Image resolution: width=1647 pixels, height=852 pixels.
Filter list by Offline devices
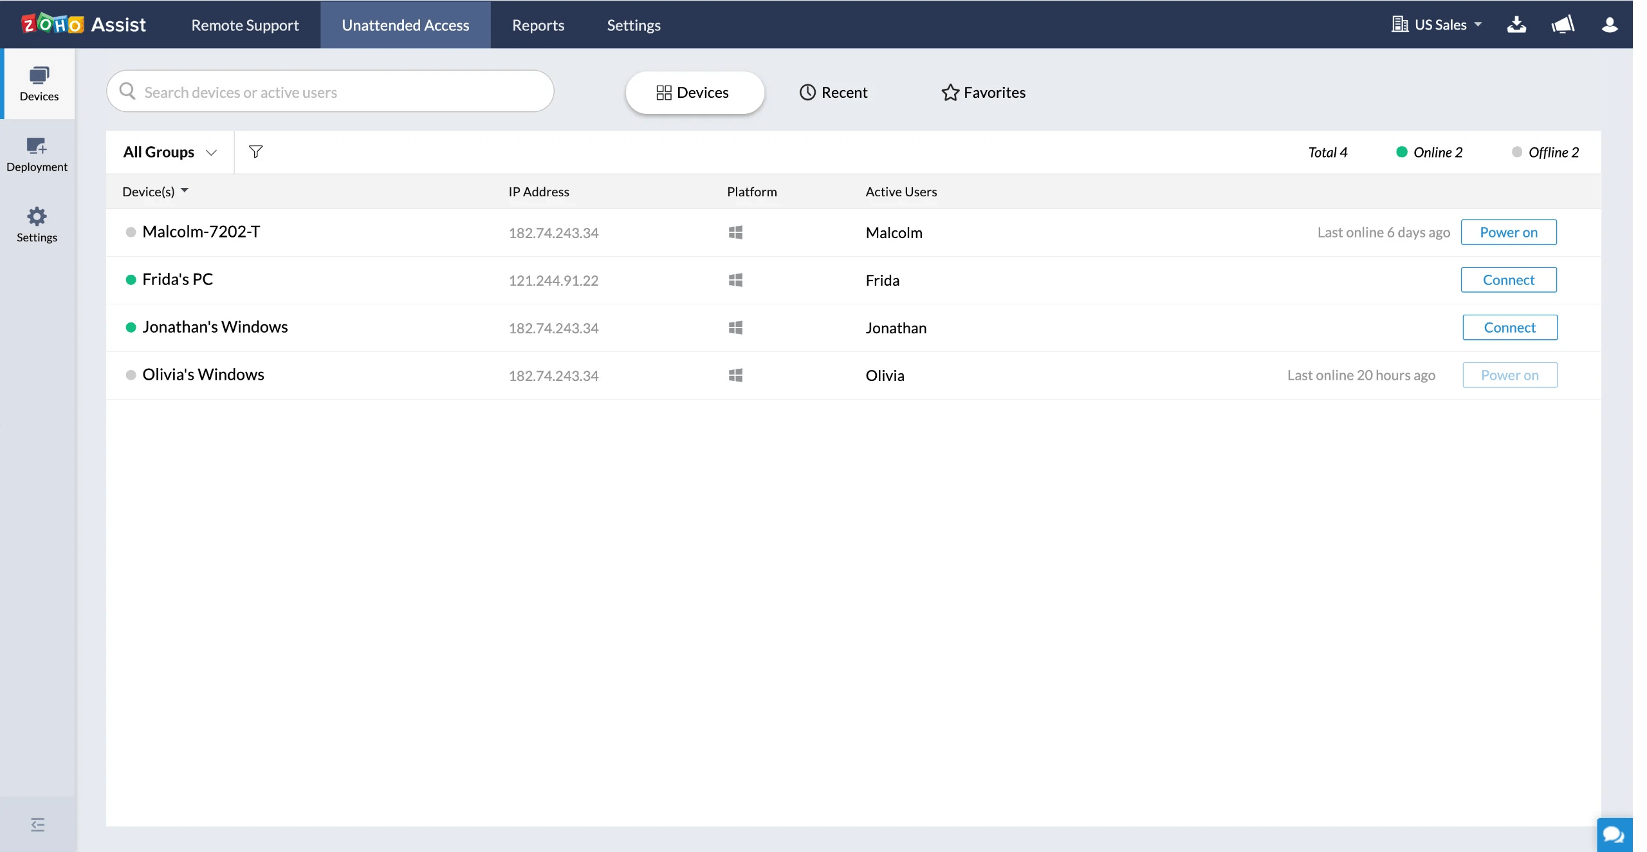(1546, 152)
